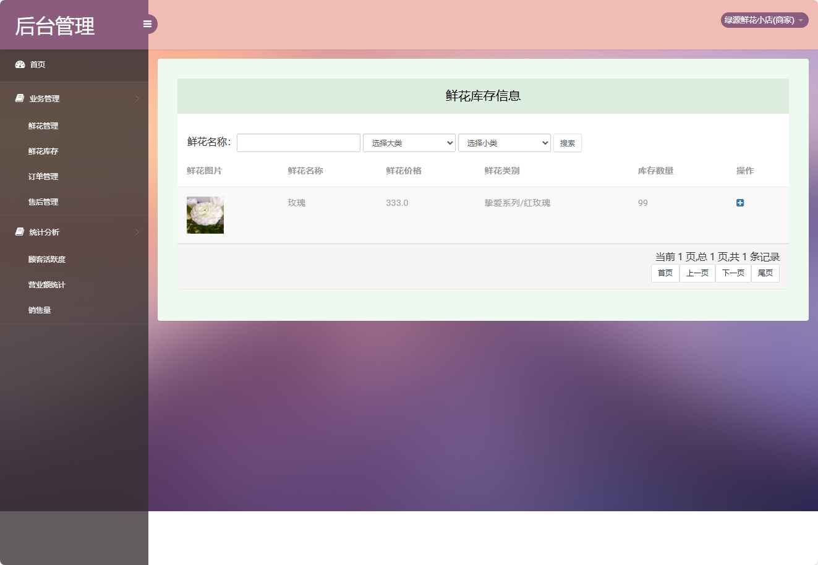Click the dashboard icon beside 首页

(20, 64)
